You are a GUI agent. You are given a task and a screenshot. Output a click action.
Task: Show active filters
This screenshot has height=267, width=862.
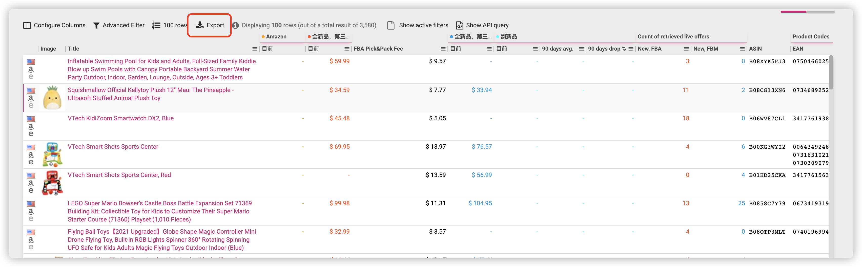pyautogui.click(x=418, y=25)
